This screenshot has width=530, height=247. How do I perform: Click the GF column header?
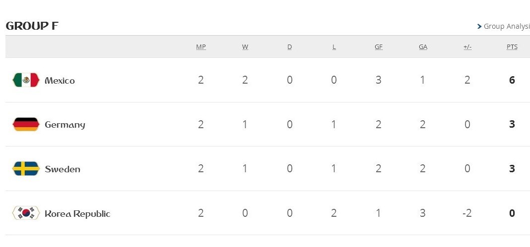click(x=379, y=47)
